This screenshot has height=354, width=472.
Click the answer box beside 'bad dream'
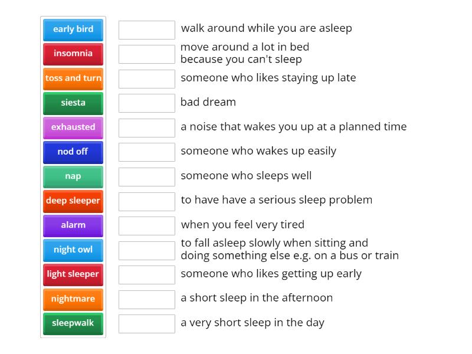point(146,103)
